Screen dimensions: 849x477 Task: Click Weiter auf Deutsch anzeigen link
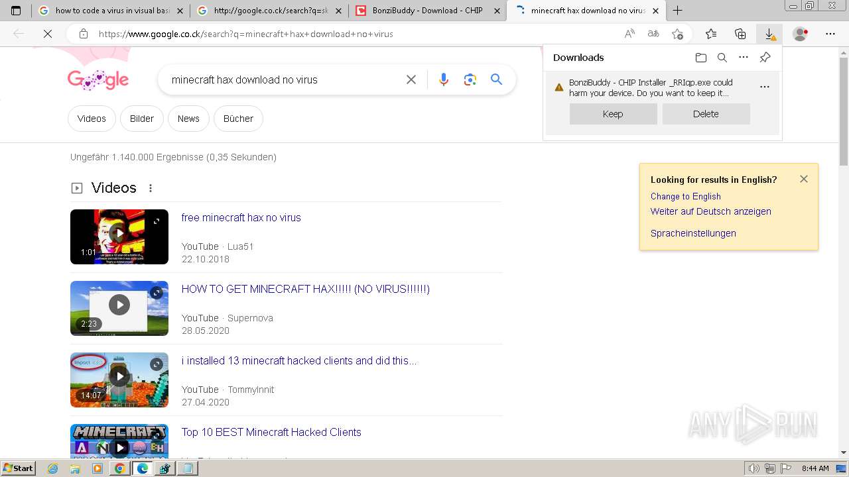click(x=710, y=211)
